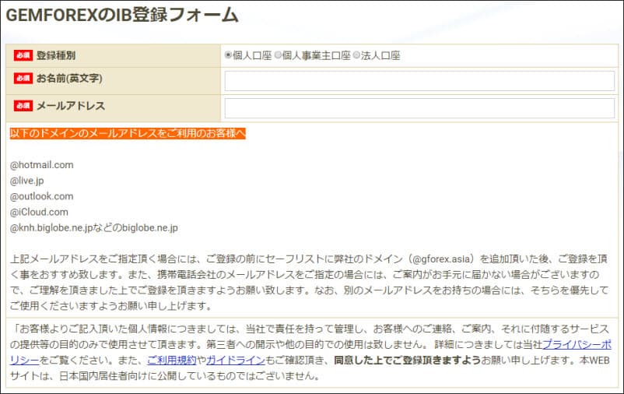Screen dimensions: 624x394
Task: Click the @outlook.com domain text
Action: pyautogui.click(x=42, y=196)
